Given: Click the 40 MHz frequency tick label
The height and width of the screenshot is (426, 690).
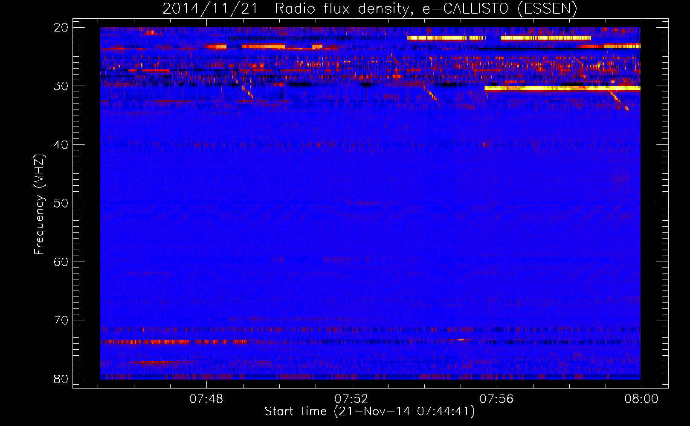Looking at the screenshot, I should point(61,145).
